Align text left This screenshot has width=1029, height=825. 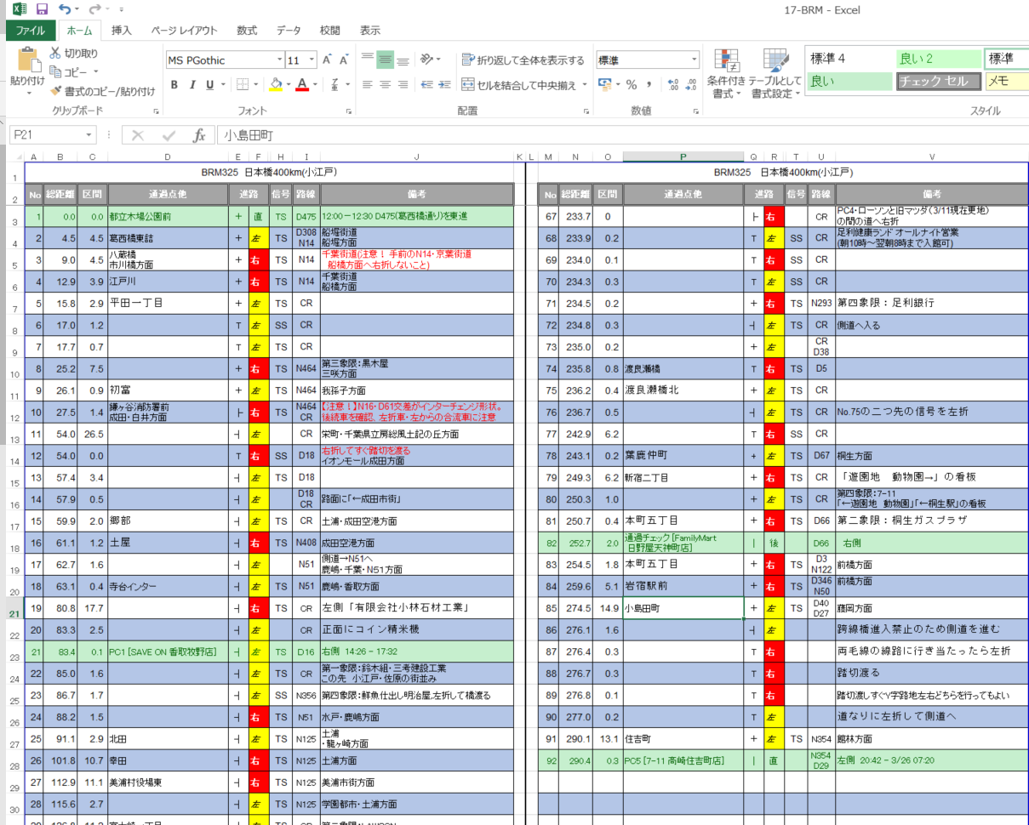pyautogui.click(x=367, y=85)
